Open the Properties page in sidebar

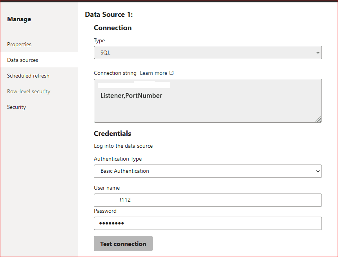[19, 44]
